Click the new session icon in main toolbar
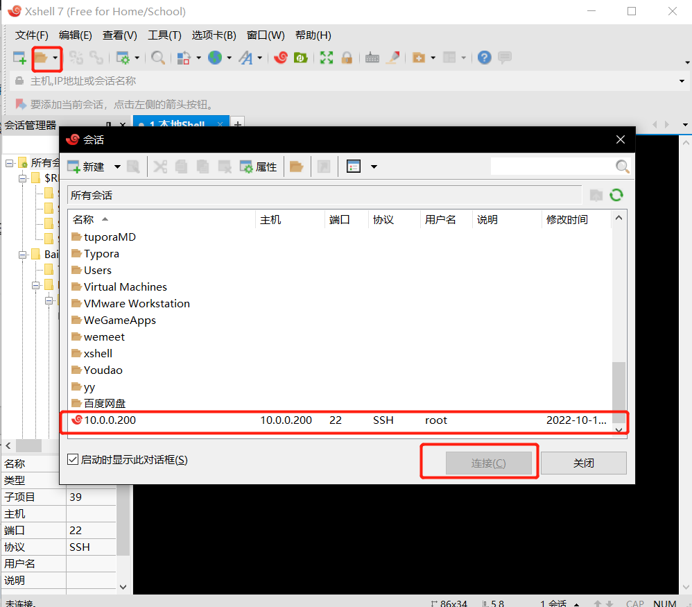This screenshot has width=692, height=607. tap(20, 58)
